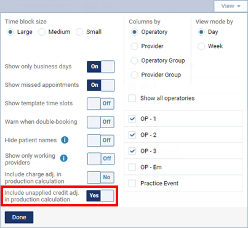Screen dimensions: 248x228
Task: Enable Show template time slots
Action: click(x=100, y=104)
